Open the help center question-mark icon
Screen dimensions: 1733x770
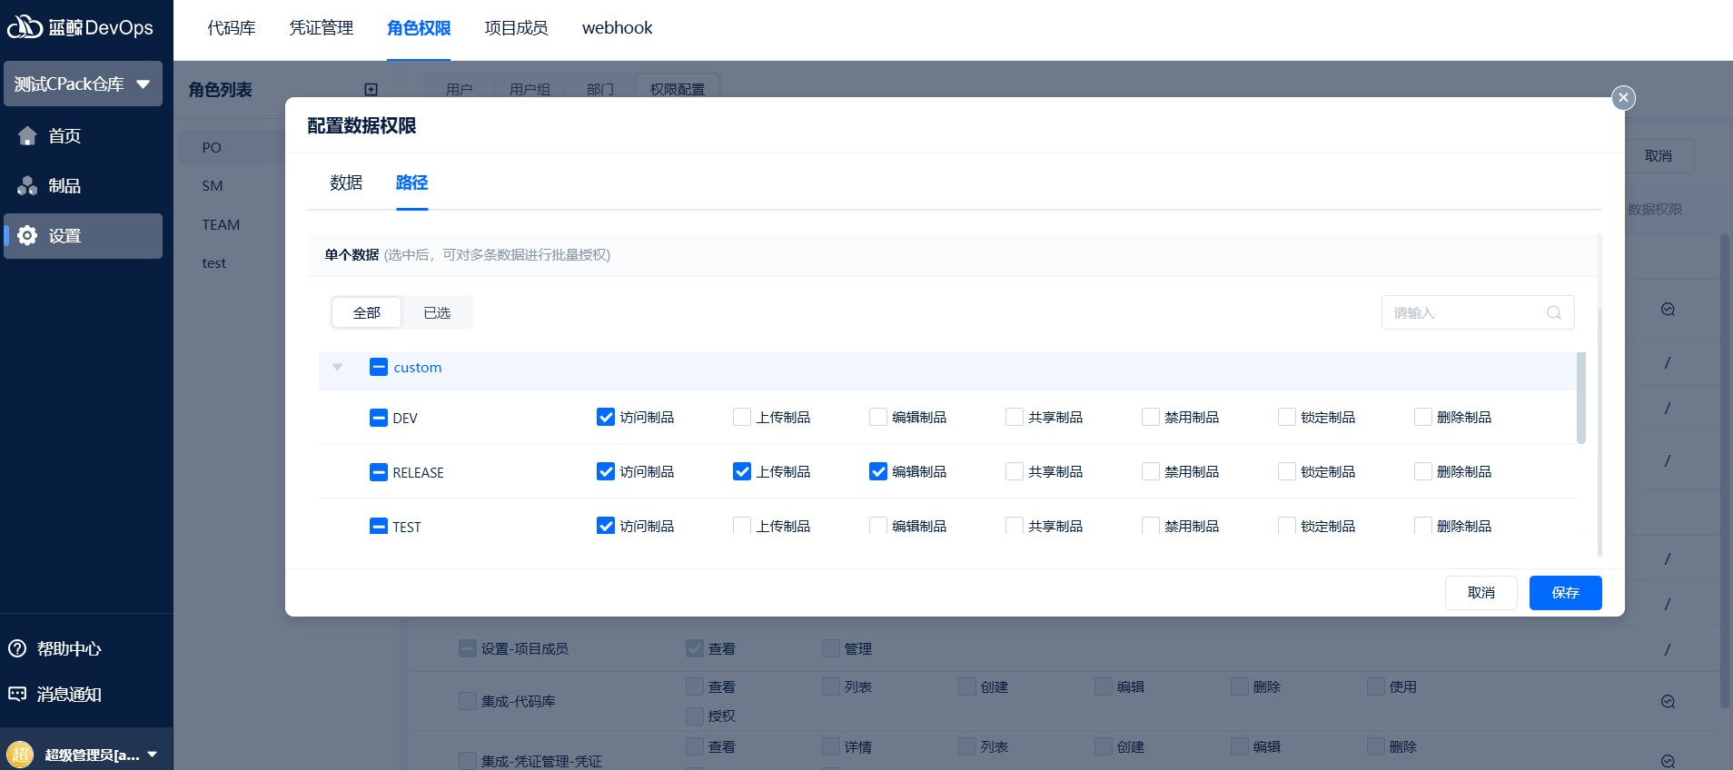pyautogui.click(x=17, y=648)
